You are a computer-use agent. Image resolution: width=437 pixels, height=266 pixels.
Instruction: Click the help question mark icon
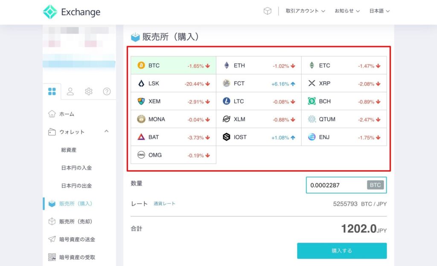(x=107, y=92)
